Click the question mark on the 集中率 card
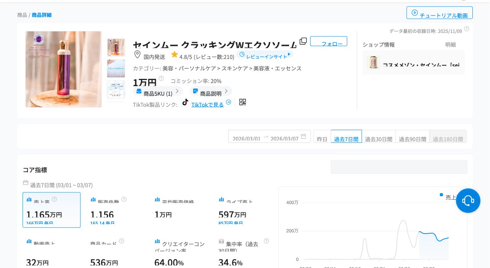The width and height of the screenshot is (490, 268). (x=266, y=241)
